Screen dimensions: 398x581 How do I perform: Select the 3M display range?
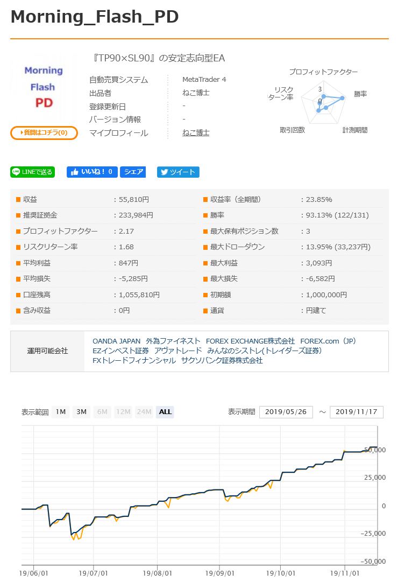81,412
